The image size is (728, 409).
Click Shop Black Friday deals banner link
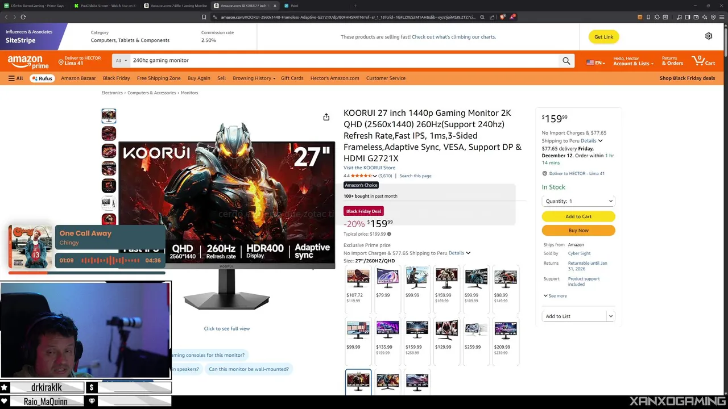click(x=687, y=78)
